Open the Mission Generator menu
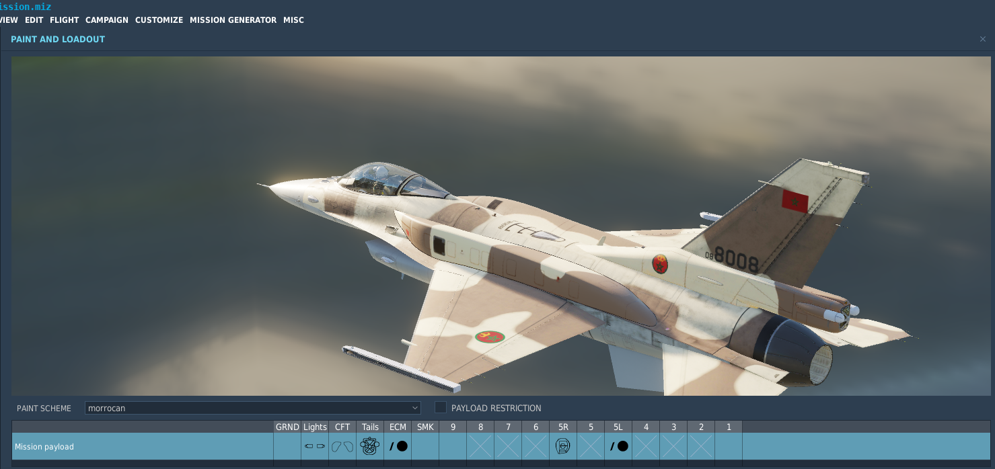995x469 pixels. pyautogui.click(x=233, y=20)
